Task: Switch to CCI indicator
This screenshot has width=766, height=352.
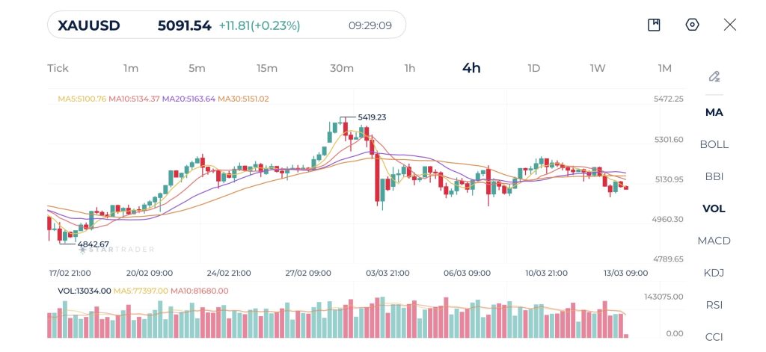Action: tap(714, 336)
